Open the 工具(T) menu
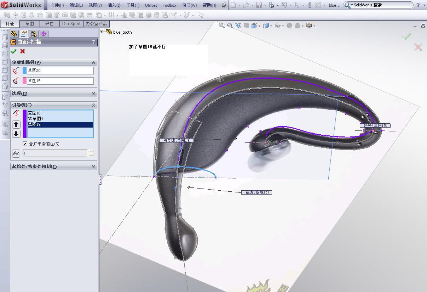The width and height of the screenshot is (427, 292). (133, 5)
